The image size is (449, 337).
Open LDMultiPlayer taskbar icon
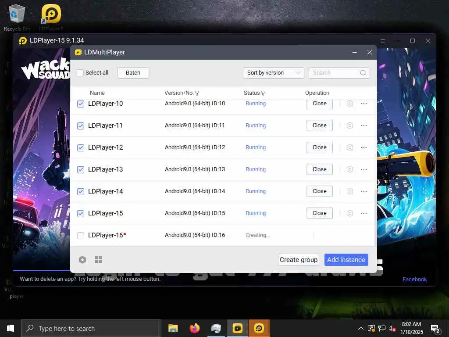point(237,328)
